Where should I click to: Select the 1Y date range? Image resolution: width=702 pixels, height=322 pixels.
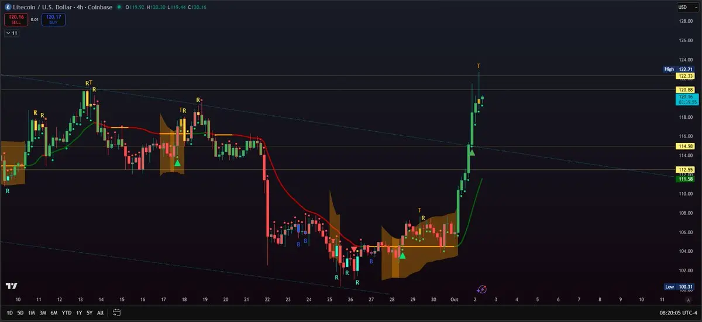coord(79,312)
